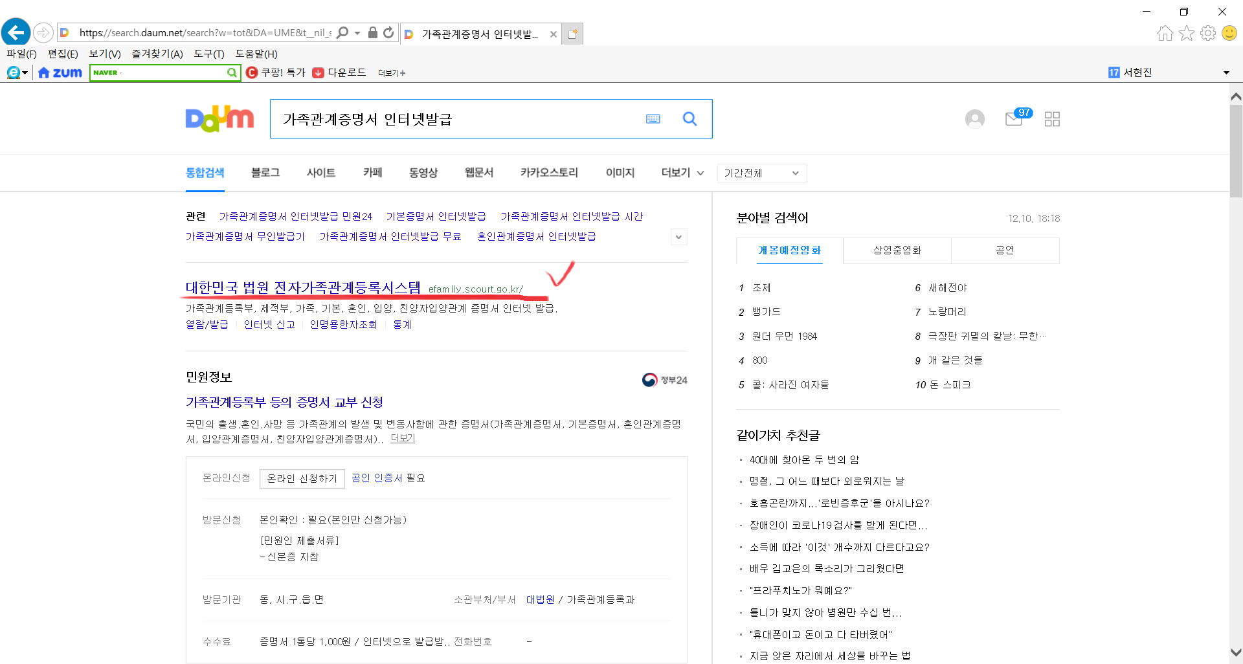Expand related searches chevron
1243x664 pixels.
[678, 237]
